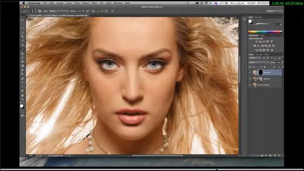Click the horizontal canvas scrollbar
The image size is (304, 171).
pyautogui.click(x=157, y=155)
